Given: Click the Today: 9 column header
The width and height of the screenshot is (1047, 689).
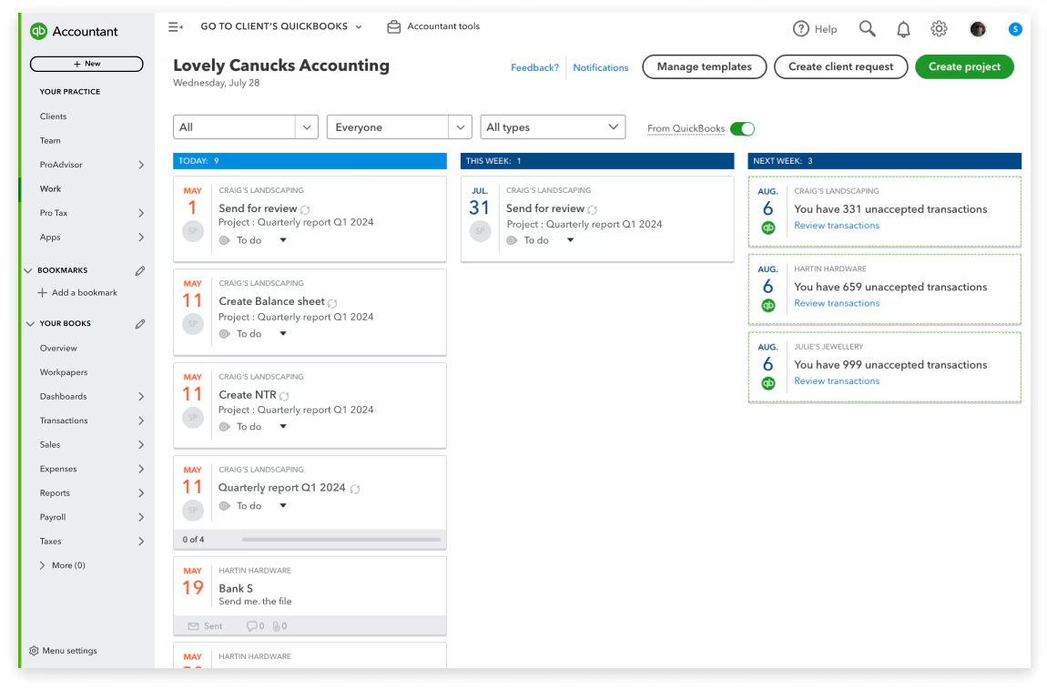Looking at the screenshot, I should click(310, 161).
